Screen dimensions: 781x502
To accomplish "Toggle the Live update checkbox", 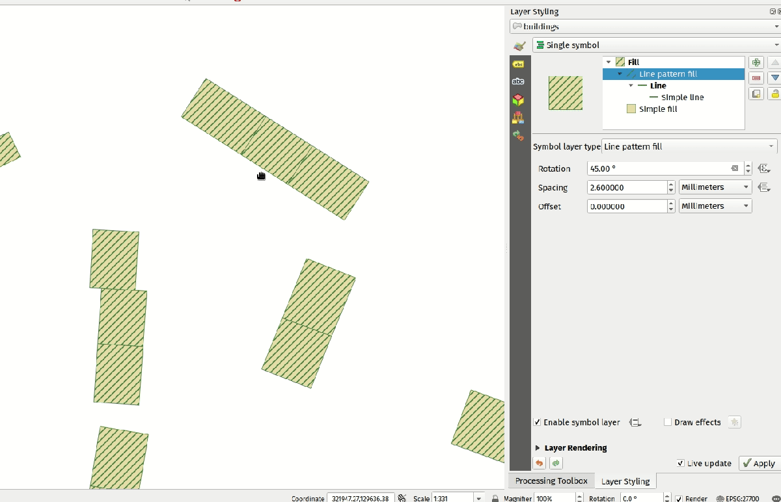I will coord(681,463).
